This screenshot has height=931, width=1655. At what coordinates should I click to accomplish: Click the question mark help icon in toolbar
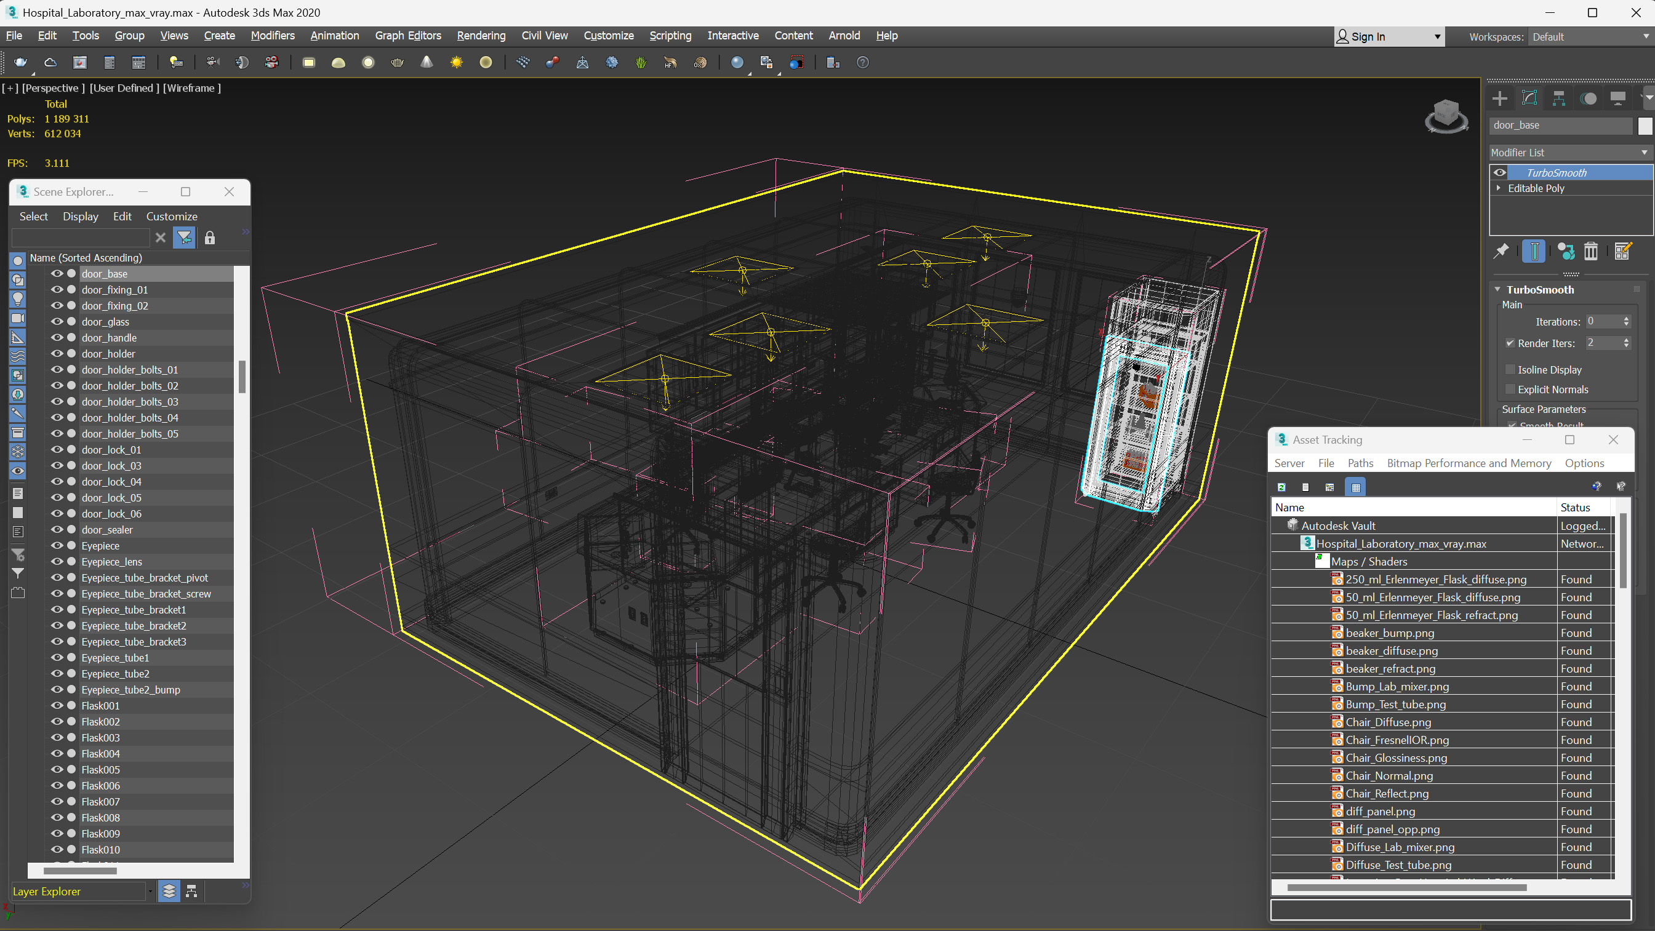click(863, 62)
